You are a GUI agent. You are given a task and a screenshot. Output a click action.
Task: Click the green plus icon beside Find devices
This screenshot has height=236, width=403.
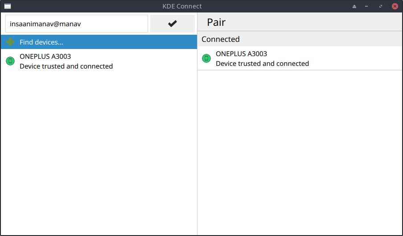[x=10, y=42]
